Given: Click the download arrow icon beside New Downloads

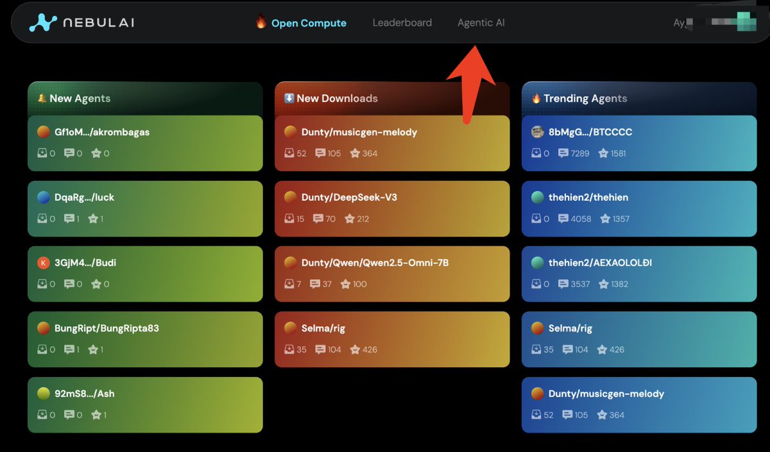Looking at the screenshot, I should 289,98.
